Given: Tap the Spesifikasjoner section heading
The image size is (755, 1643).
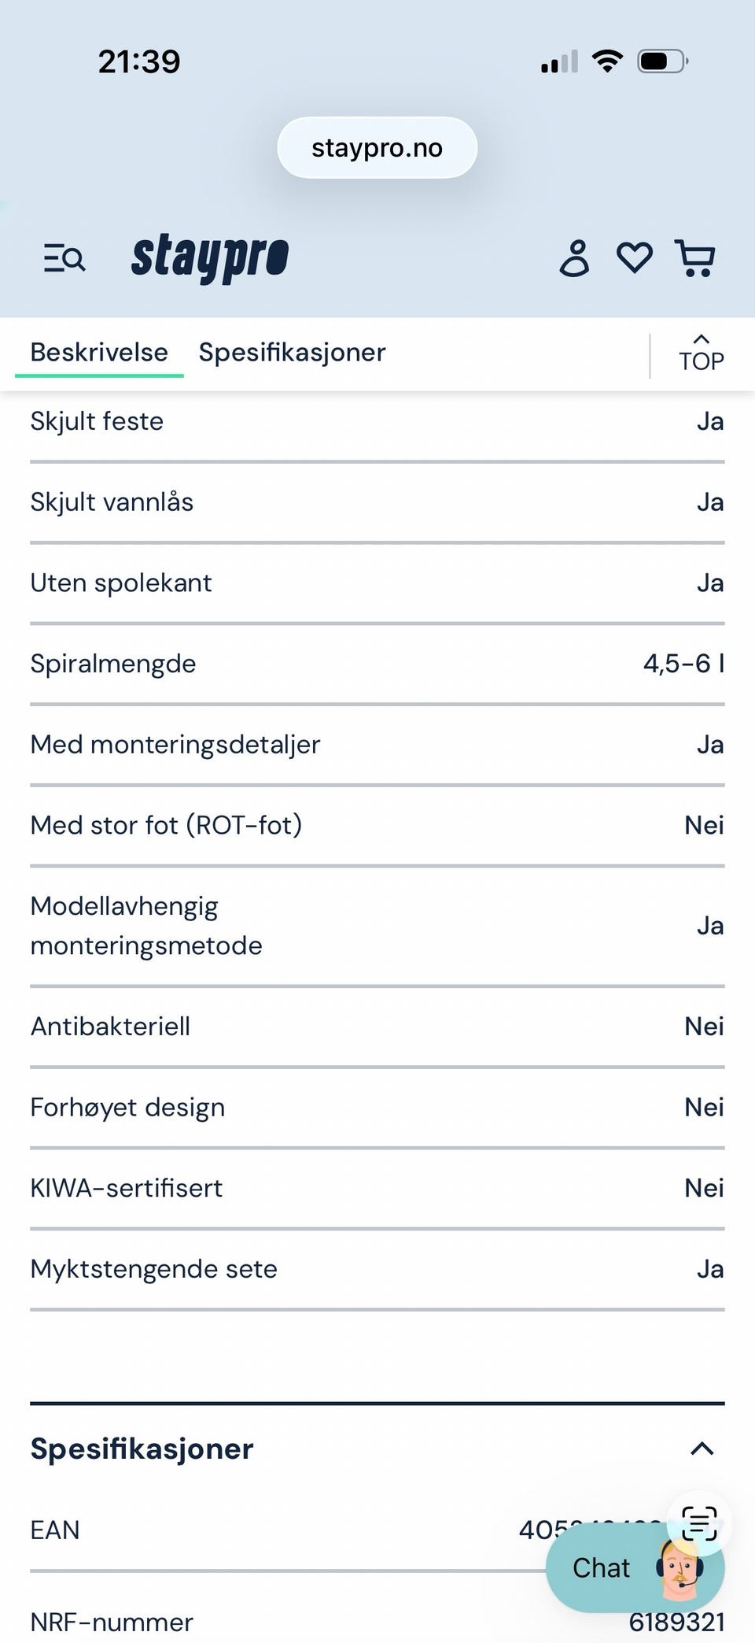Looking at the screenshot, I should tap(142, 1449).
